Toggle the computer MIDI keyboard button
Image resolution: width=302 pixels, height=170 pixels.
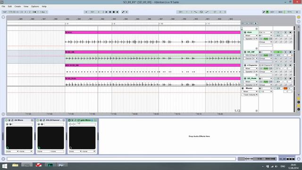[268, 12]
